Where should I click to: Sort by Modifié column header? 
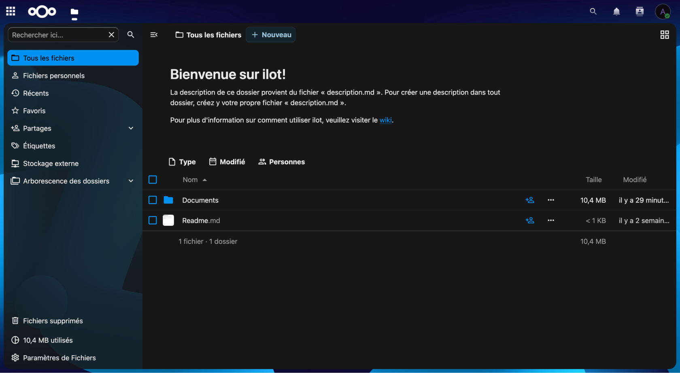coord(635,180)
